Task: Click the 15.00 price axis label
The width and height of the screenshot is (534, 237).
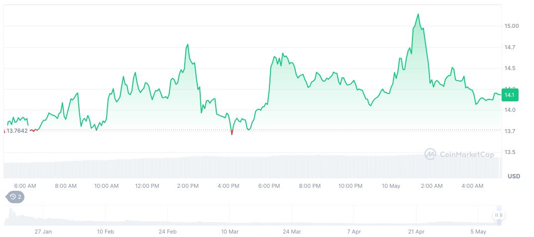Action: 512,26
